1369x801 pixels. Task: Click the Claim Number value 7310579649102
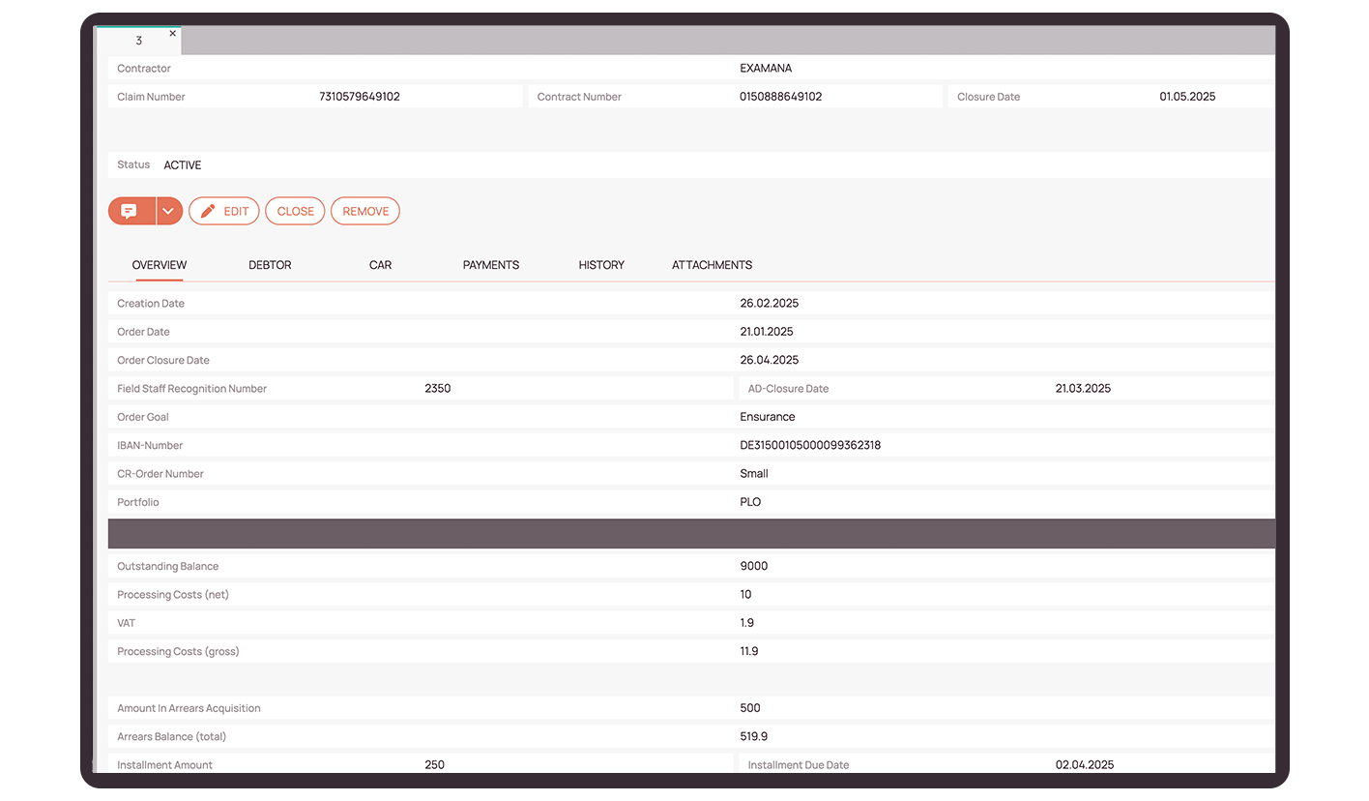point(360,97)
